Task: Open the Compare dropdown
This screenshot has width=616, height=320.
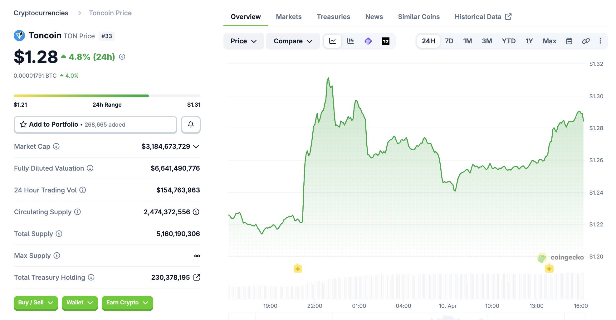Action: pos(293,41)
